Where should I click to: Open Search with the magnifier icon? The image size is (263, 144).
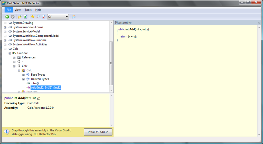(38, 17)
